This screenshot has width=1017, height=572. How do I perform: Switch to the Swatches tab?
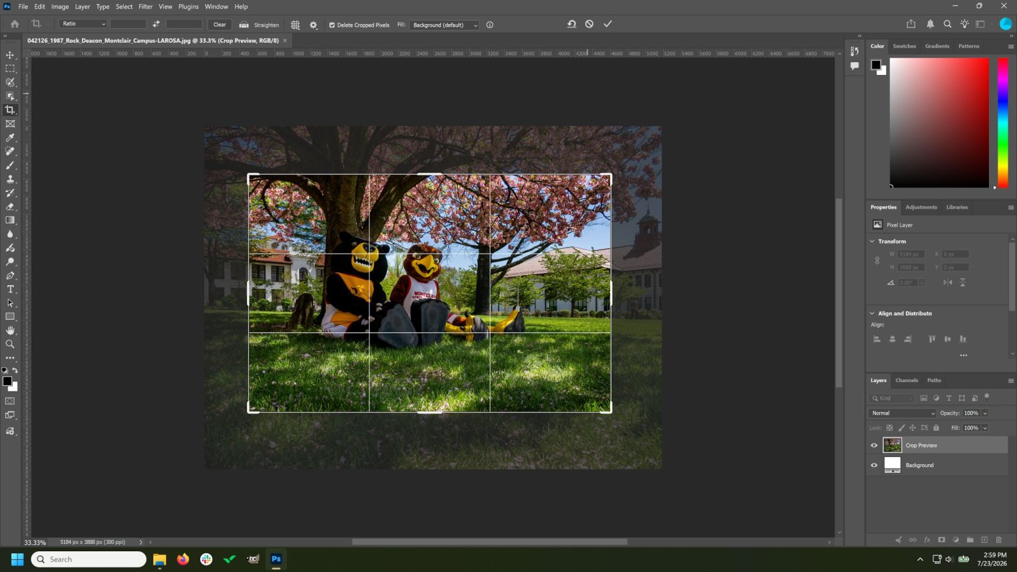[x=904, y=46]
